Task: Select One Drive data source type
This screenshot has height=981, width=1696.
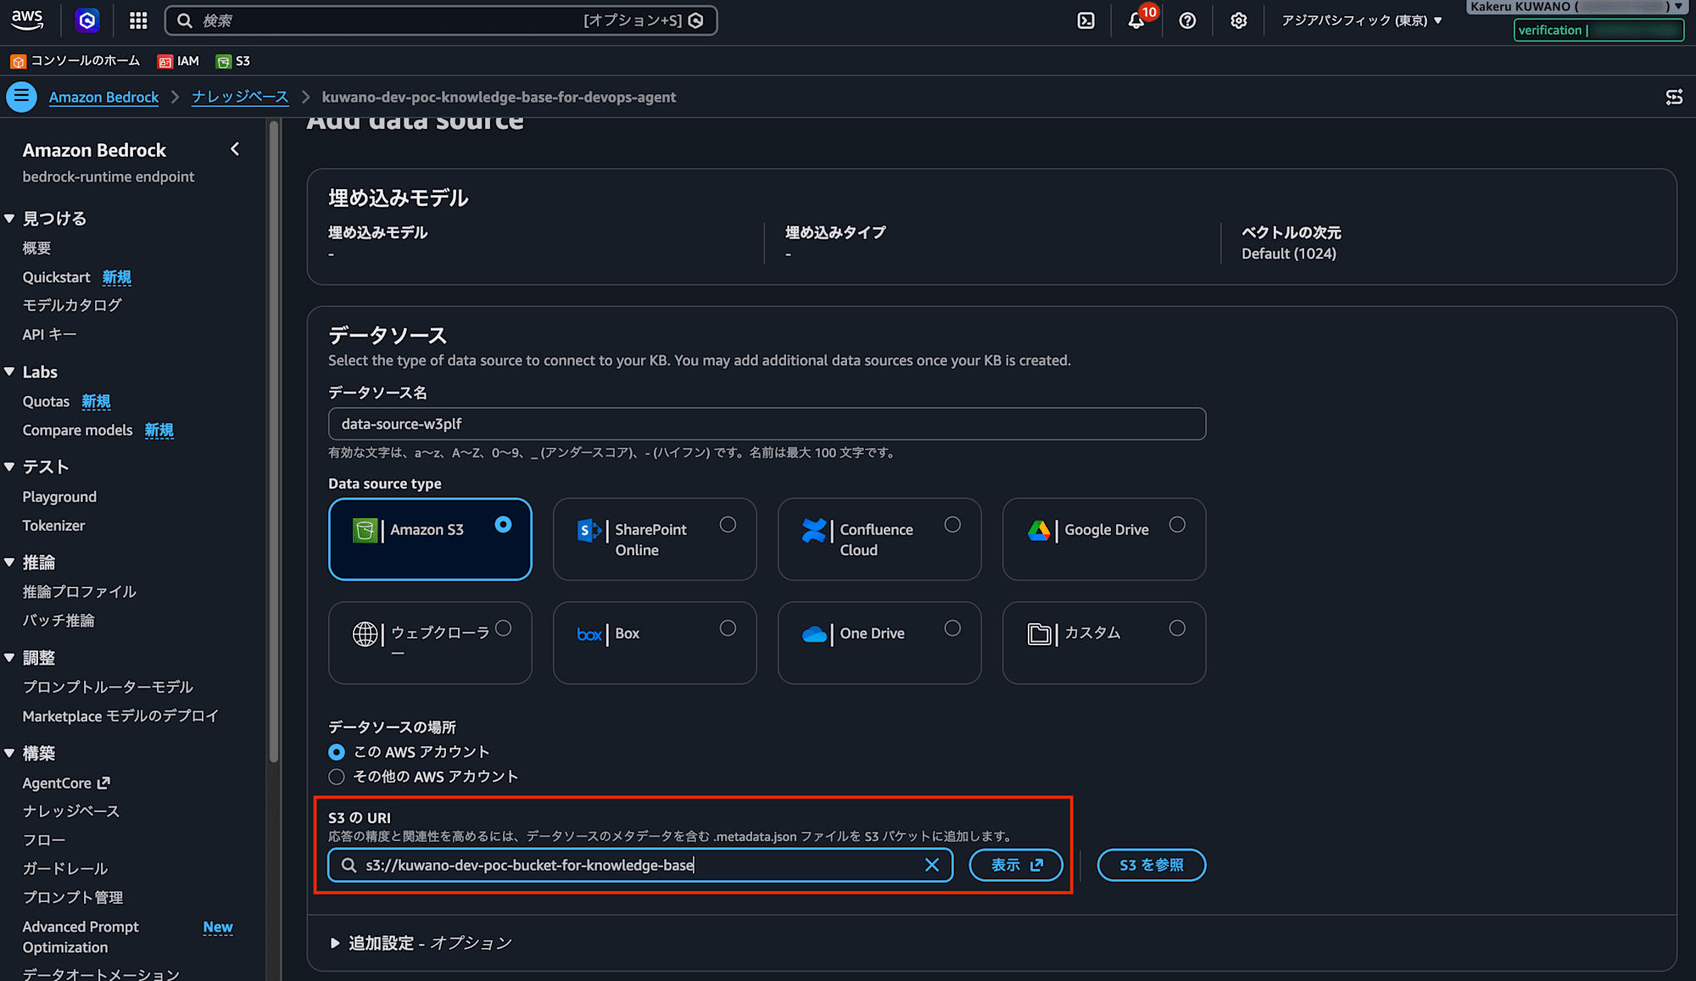Action: click(879, 643)
